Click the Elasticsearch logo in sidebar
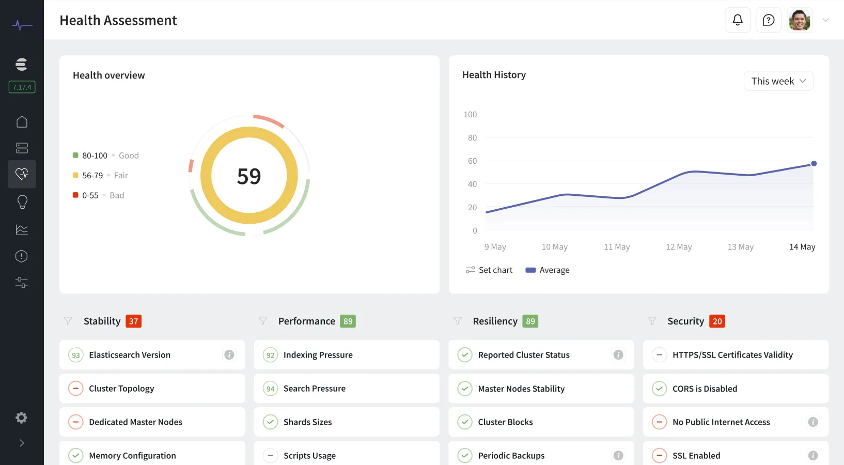Screen dimensions: 844x465 tap(22, 64)
